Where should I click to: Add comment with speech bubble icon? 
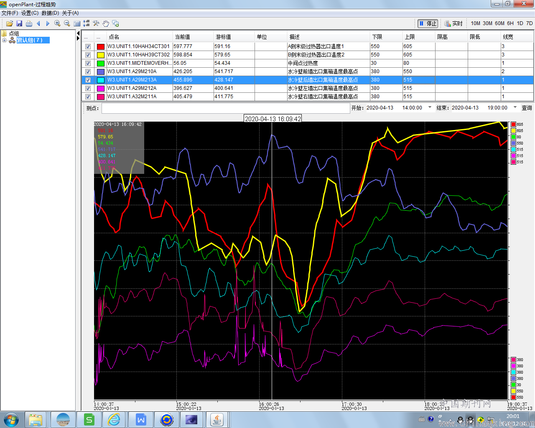tap(116, 23)
